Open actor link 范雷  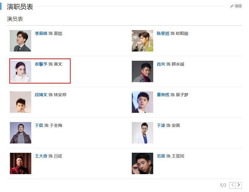(x=161, y=156)
